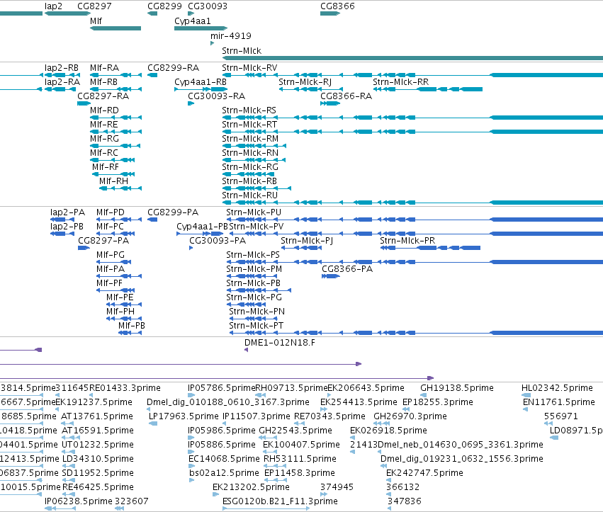Select transcript Mlf-RG
Image resolution: width=603 pixels, height=512 pixels.
[x=104, y=138]
